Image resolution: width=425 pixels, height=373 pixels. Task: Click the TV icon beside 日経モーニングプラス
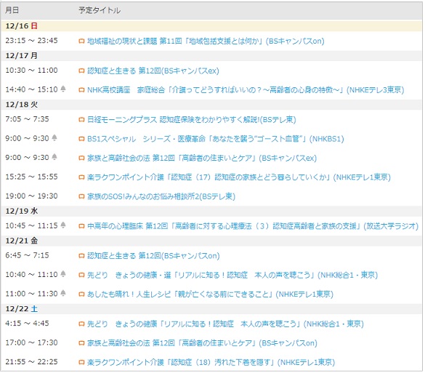click(81, 120)
